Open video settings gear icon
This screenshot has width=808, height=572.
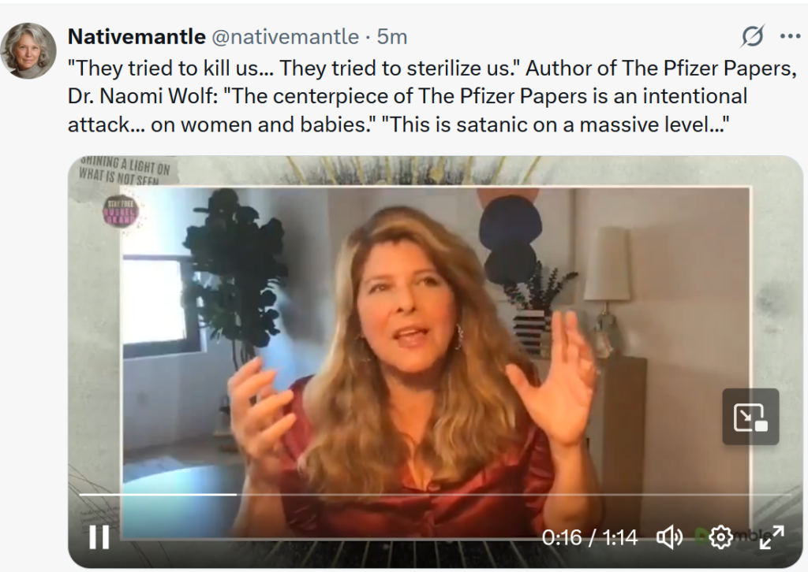click(x=720, y=537)
